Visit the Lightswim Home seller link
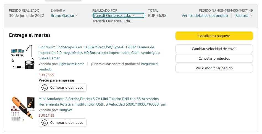This screenshot has height=134, width=262. (71, 64)
